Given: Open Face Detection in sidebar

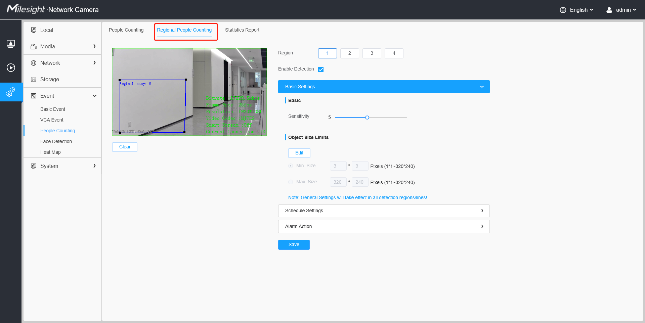Looking at the screenshot, I should (56, 141).
